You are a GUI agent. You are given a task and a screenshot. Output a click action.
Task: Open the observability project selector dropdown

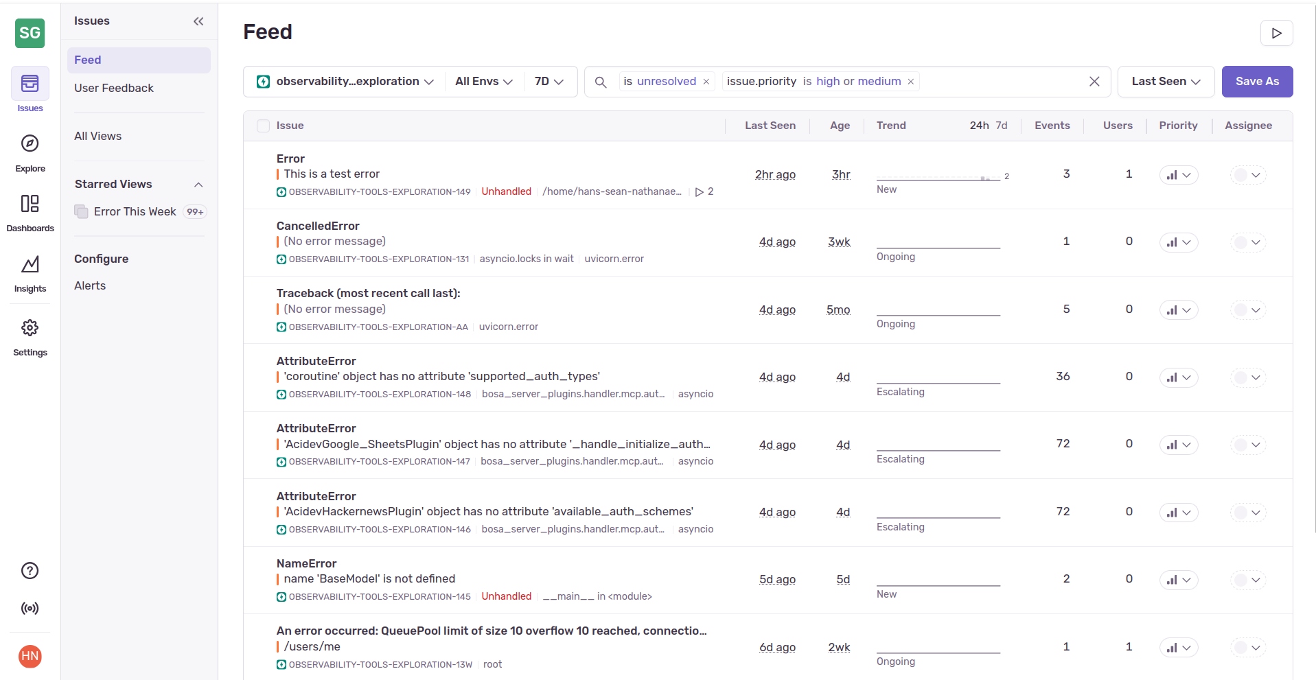point(345,82)
